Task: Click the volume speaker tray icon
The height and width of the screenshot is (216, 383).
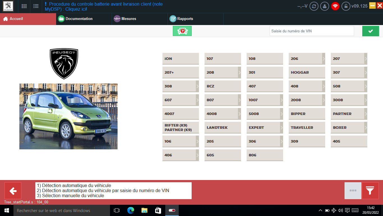Action: (341, 210)
